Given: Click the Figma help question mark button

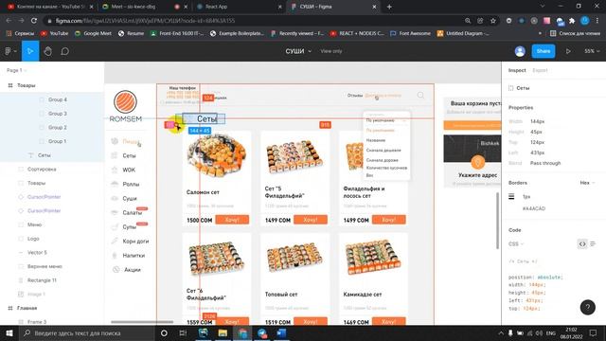Looking at the screenshot, I should [587, 307].
